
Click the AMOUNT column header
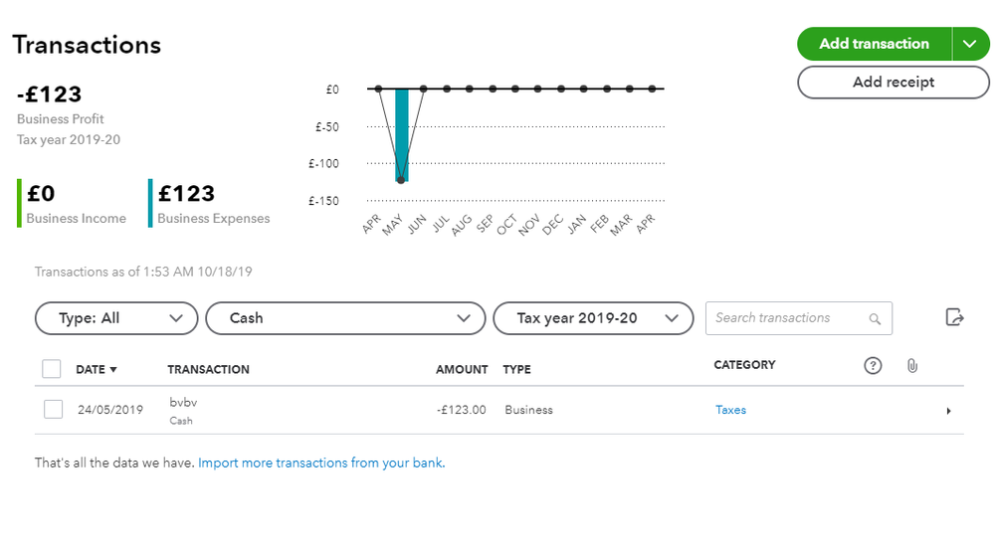462,369
